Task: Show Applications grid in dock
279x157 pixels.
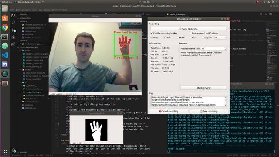Action: tap(5, 152)
